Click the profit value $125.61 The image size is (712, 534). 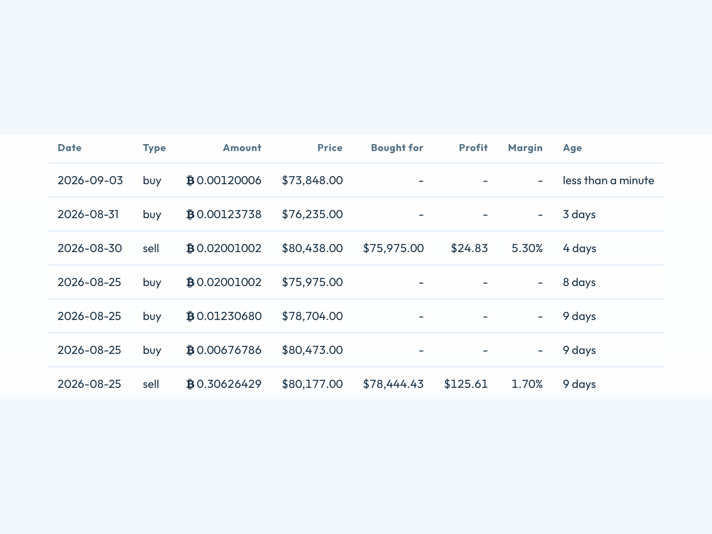coord(466,384)
